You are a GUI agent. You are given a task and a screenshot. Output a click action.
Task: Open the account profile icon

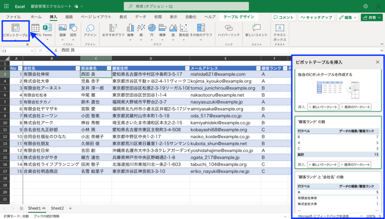click(x=378, y=6)
